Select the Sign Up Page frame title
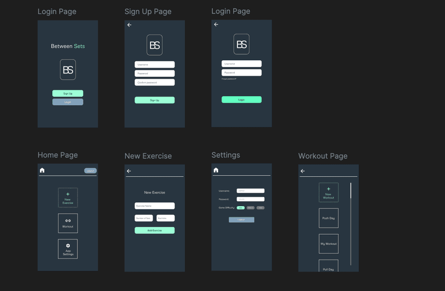 click(148, 12)
